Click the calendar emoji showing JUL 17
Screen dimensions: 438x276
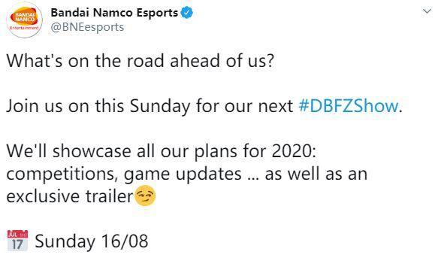pos(17,241)
